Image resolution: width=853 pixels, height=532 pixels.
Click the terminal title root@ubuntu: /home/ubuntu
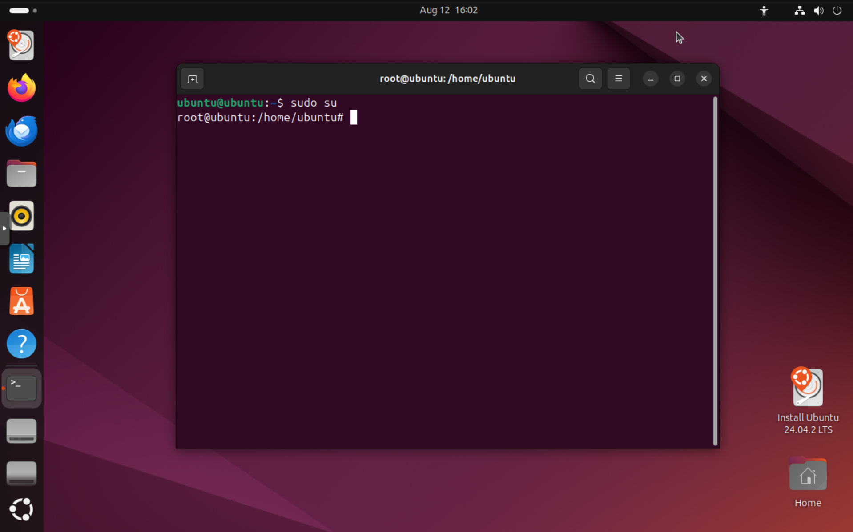447,79
